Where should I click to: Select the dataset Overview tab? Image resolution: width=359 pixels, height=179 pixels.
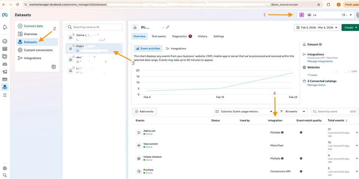click(139, 36)
